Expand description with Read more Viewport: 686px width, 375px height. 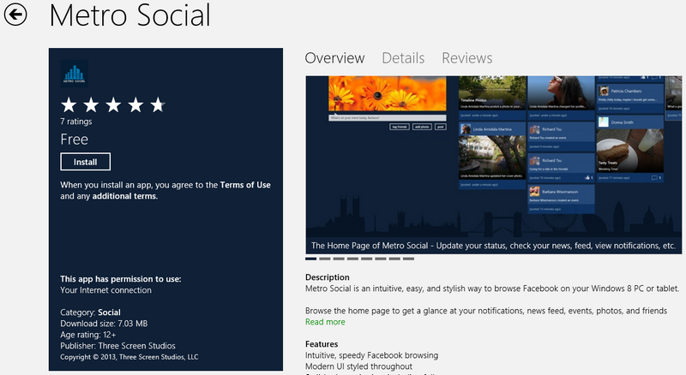click(325, 322)
